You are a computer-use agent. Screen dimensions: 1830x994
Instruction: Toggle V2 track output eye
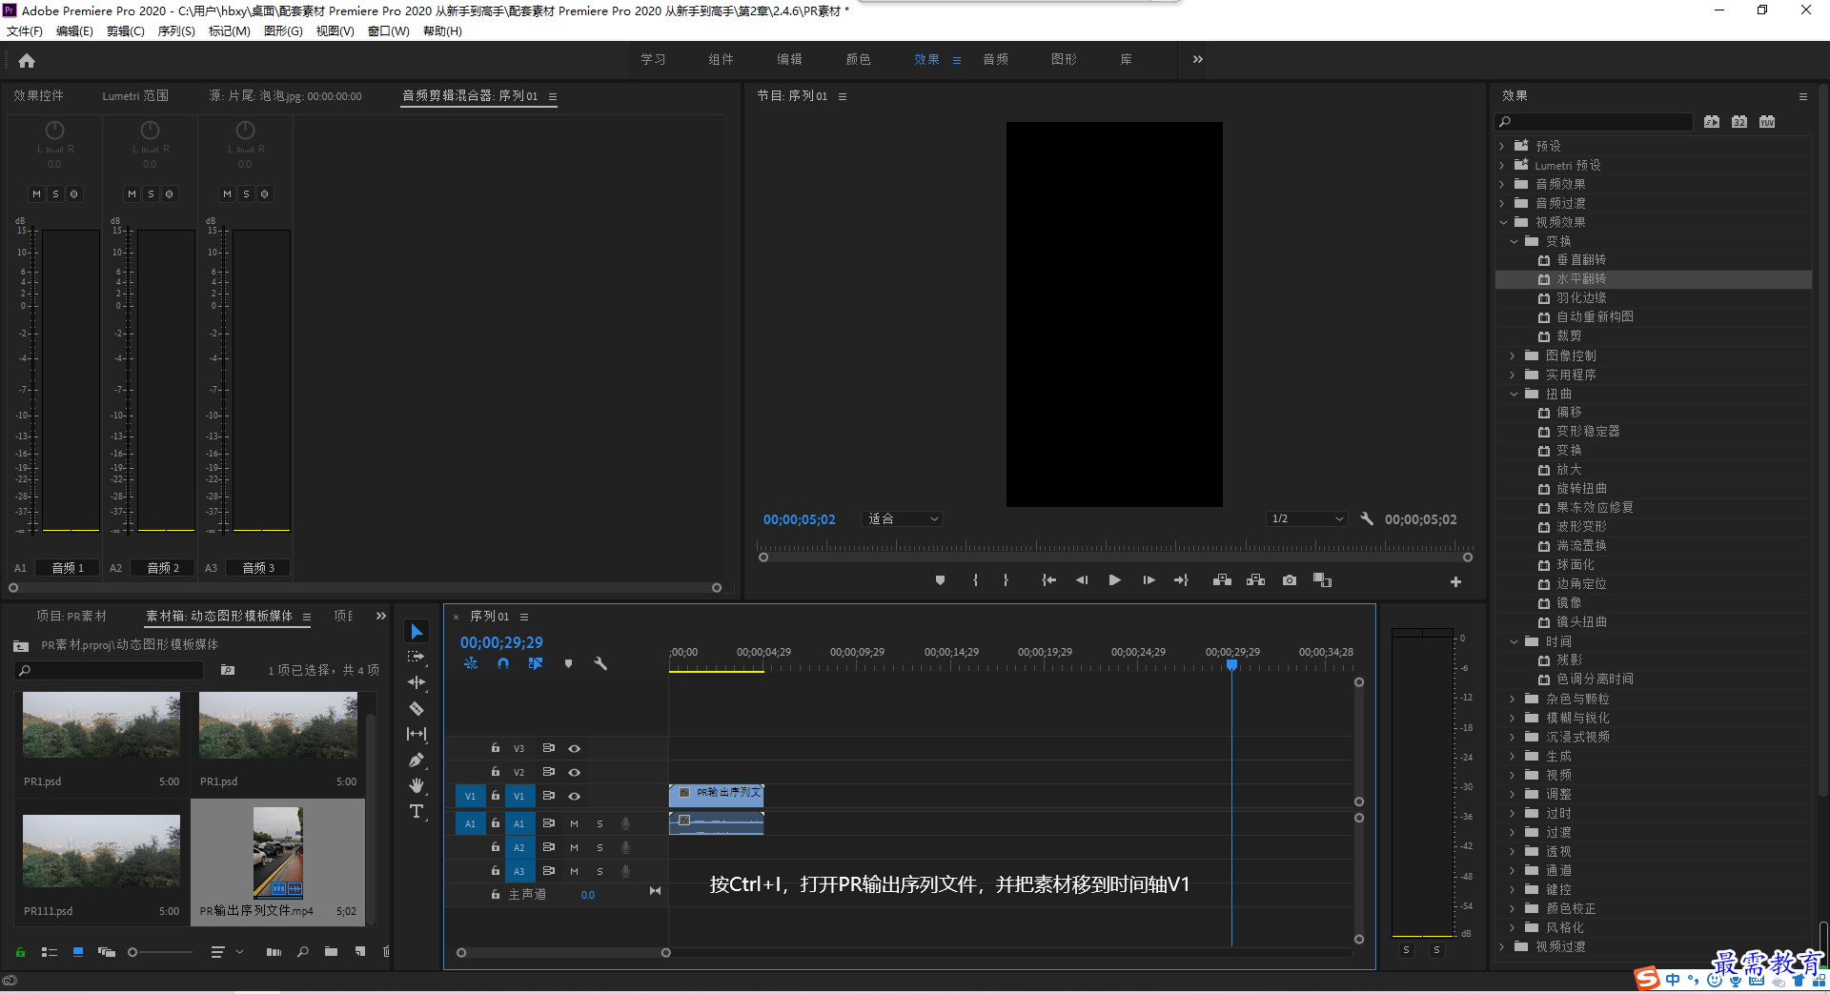point(575,772)
